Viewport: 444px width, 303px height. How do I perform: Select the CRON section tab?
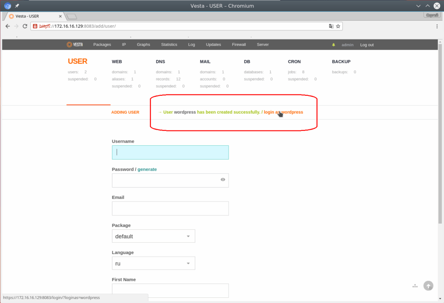(x=294, y=62)
